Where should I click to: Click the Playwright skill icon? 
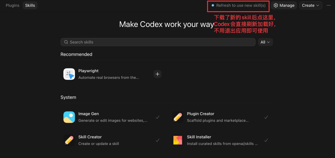[69, 74]
